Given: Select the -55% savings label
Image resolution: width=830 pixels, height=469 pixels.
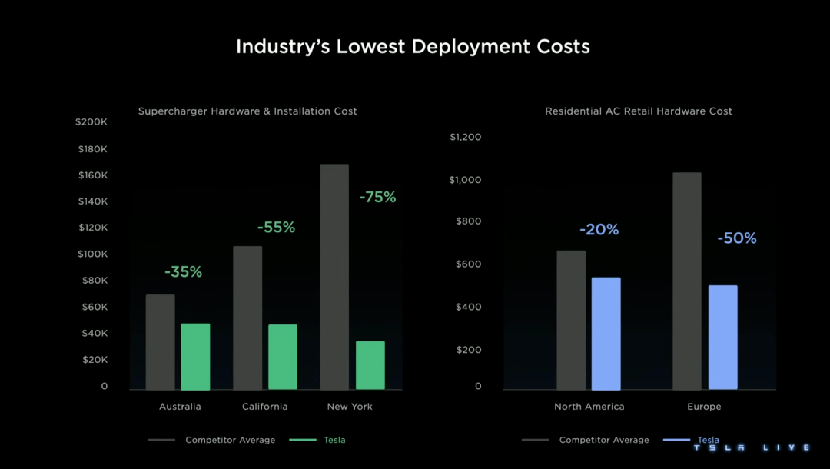Looking at the screenshot, I should pos(277,228).
